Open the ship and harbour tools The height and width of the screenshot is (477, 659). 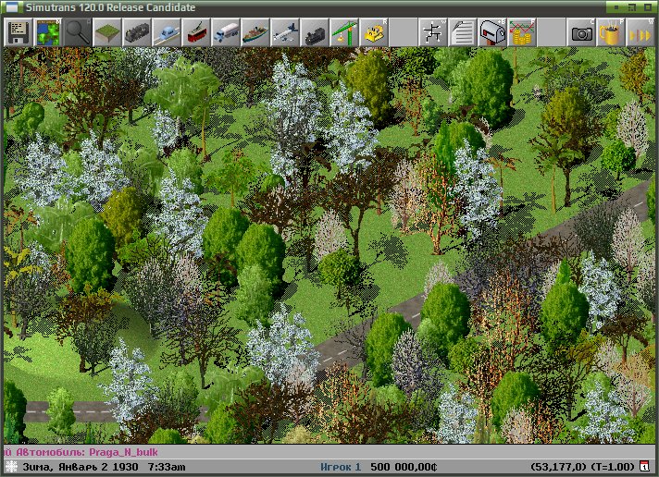pyautogui.click(x=255, y=32)
